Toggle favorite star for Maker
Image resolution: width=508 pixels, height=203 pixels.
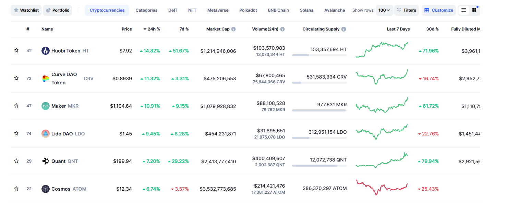16,106
